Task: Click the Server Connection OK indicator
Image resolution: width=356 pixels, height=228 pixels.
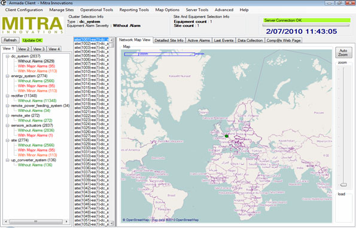Action: [x=307, y=20]
